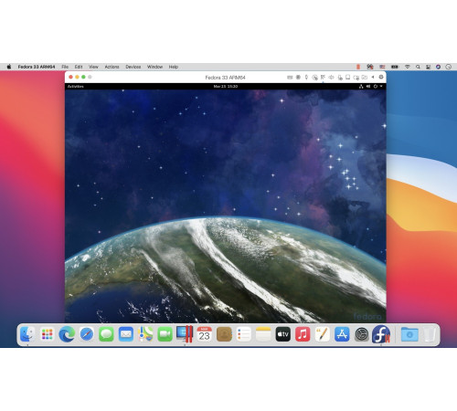Open Contacts from the Dock
The image size is (457, 411).
[224, 334]
